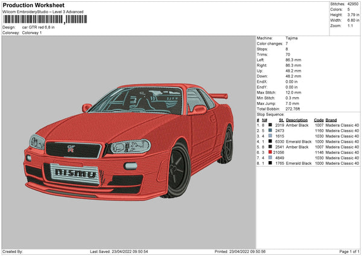Click the Stop Sequence heading
The width and height of the screenshot is (362, 256).
pyautogui.click(x=269, y=114)
